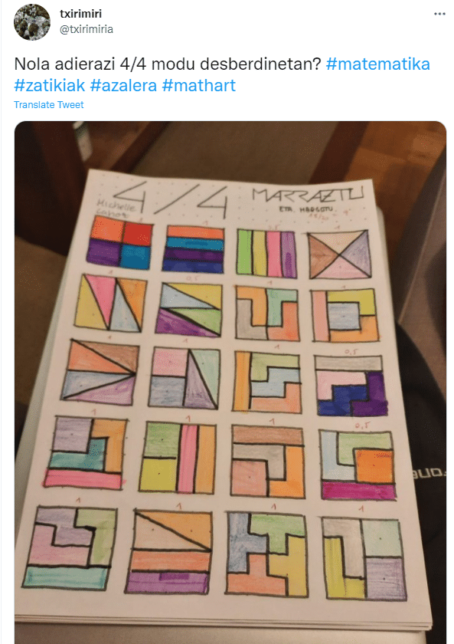
Task: Click the MARRAZTU heading in the photo
Action: tap(308, 195)
